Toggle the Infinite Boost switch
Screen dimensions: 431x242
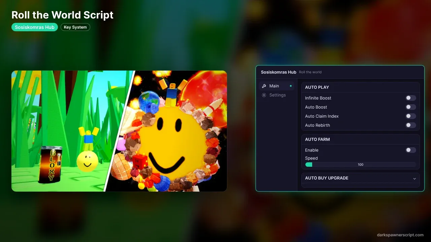[411, 98]
